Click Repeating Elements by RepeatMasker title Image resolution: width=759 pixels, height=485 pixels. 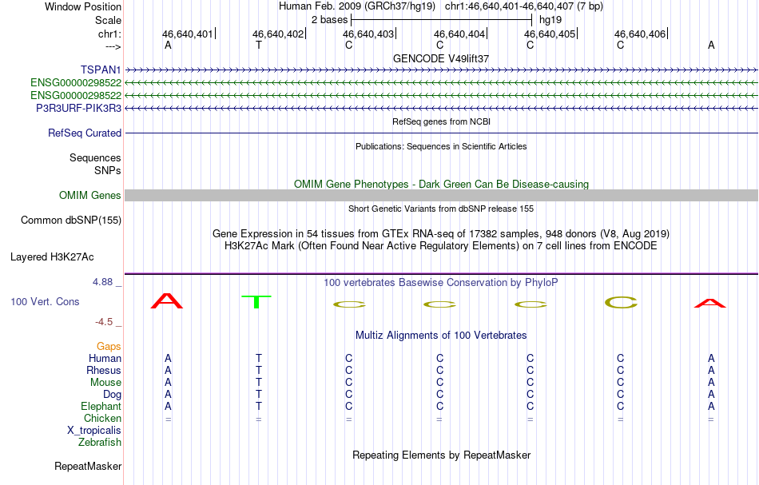tap(441, 455)
